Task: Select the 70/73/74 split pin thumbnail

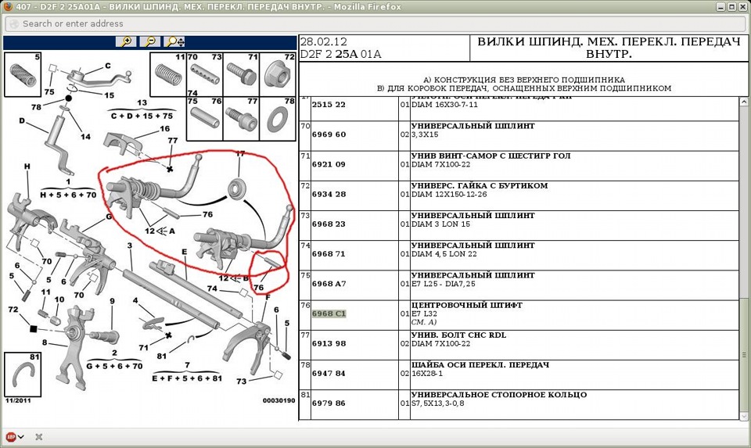Action: 204,75
